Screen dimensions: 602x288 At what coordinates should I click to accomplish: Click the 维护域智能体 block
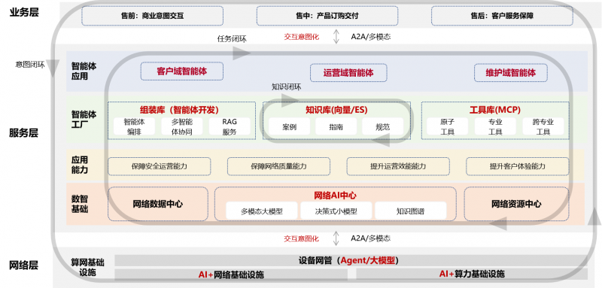point(511,73)
